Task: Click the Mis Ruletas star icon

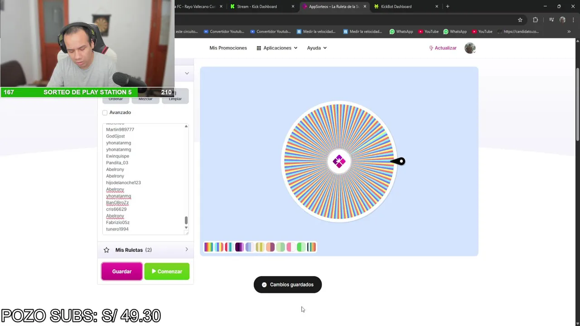Action: click(x=106, y=250)
